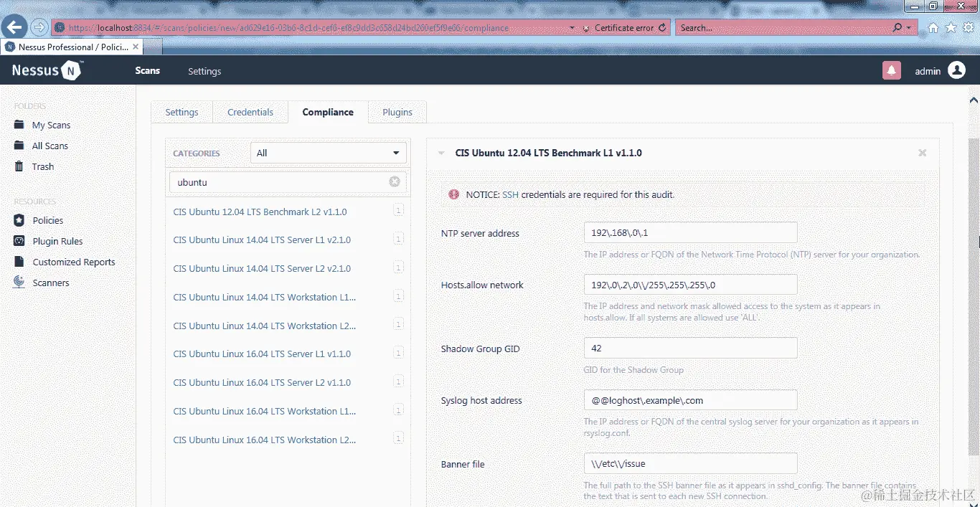Click the admin username label
The width and height of the screenshot is (980, 507).
click(928, 71)
